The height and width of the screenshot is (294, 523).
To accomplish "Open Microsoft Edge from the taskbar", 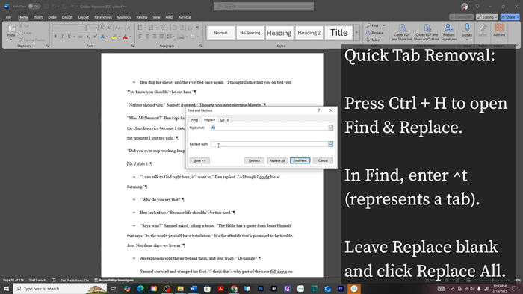I will click(x=140, y=288).
